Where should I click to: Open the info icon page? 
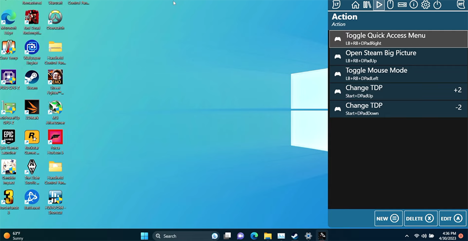(x=414, y=5)
